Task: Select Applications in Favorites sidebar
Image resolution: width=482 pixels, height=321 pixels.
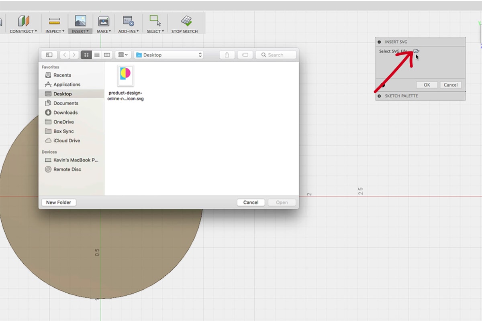Action: tap(71, 84)
